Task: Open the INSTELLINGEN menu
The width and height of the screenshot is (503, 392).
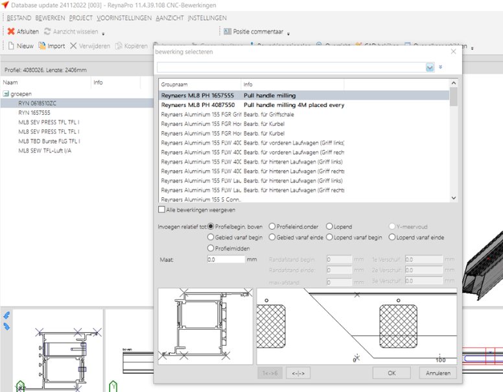Action: [x=207, y=18]
